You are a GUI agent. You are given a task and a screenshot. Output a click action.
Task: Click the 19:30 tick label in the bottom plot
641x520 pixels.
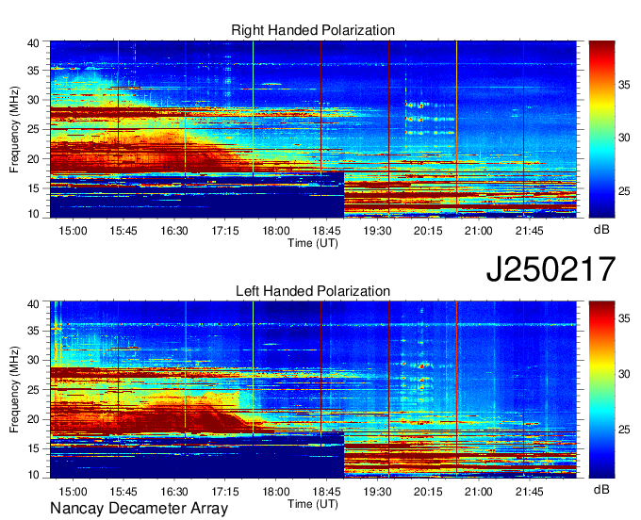coord(377,492)
